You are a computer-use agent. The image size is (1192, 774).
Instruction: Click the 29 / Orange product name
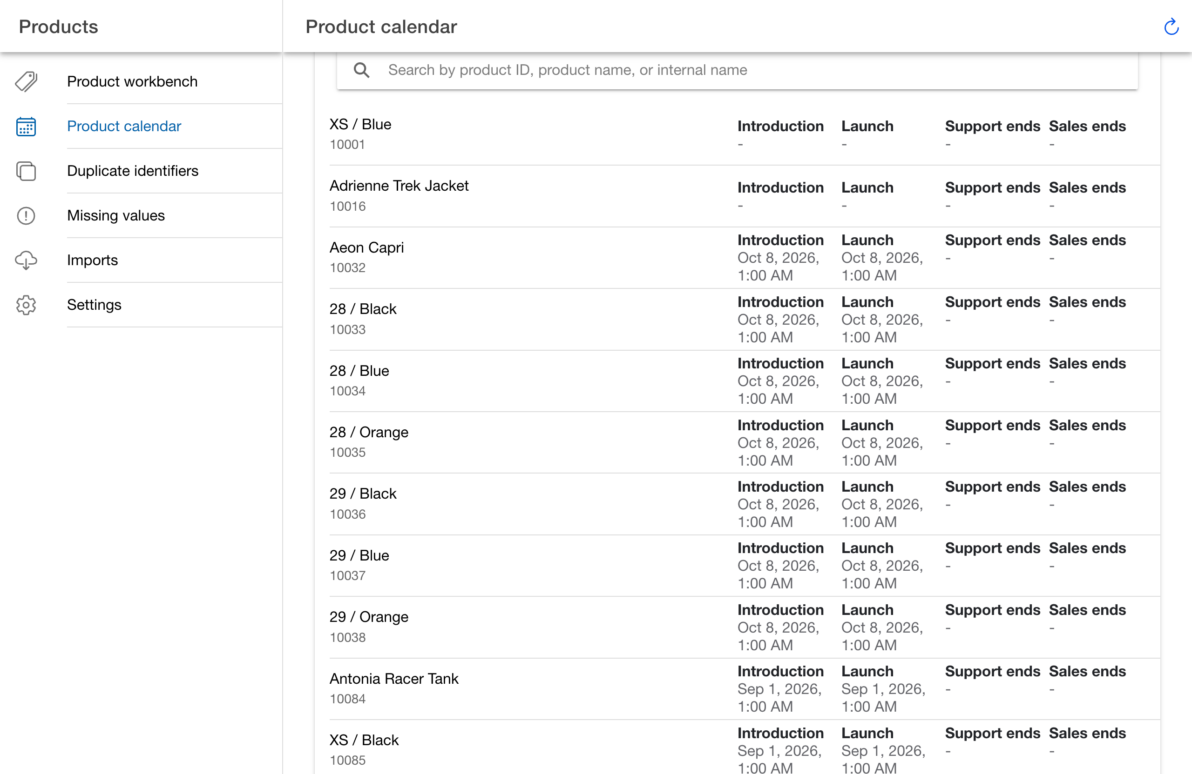[x=369, y=617]
